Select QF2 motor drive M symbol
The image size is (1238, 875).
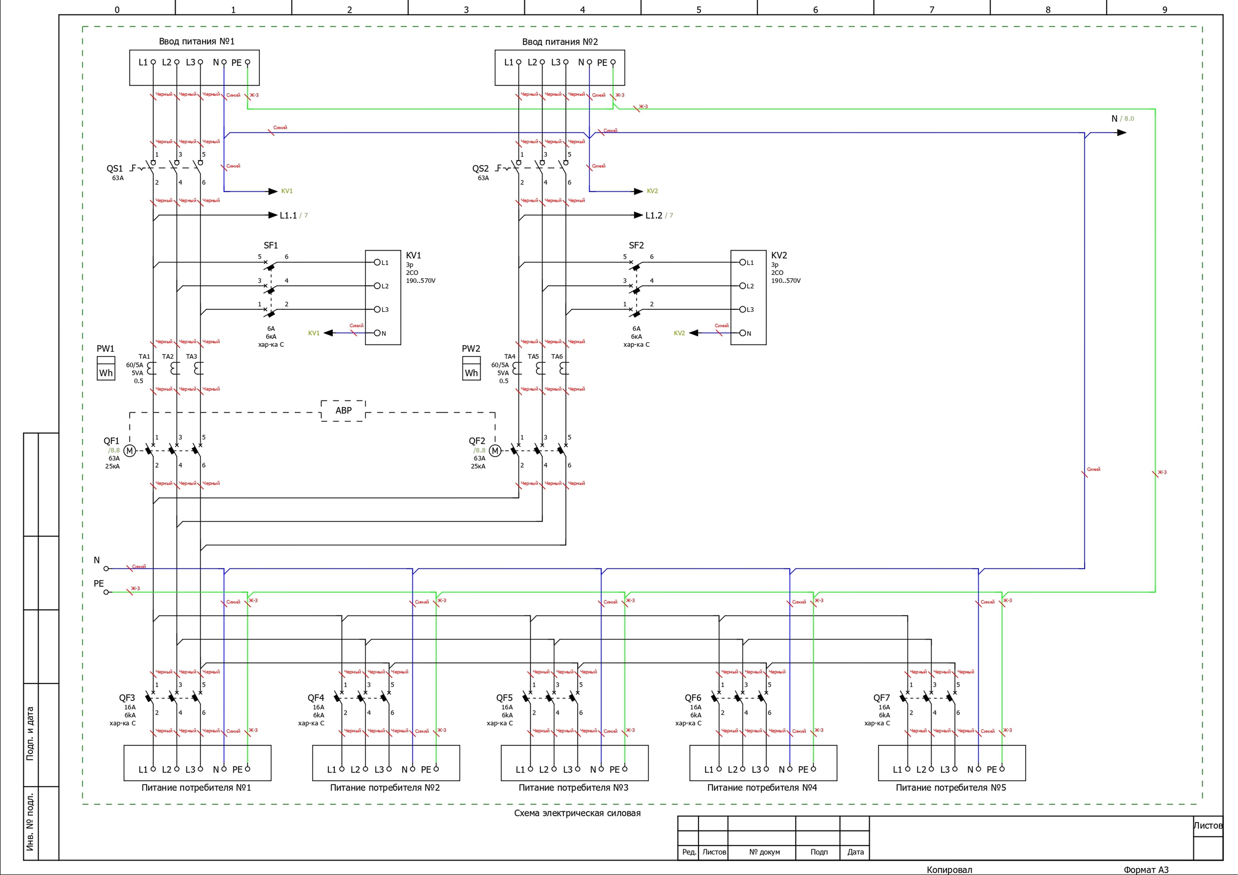coord(495,451)
